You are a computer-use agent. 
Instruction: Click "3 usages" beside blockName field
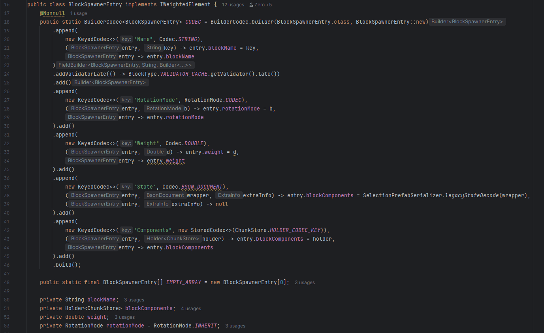(x=134, y=299)
